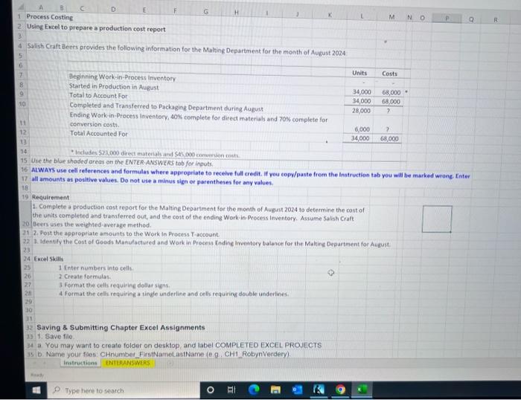Select row 19 header
This screenshot has width=521, height=400.
[x=25, y=197]
